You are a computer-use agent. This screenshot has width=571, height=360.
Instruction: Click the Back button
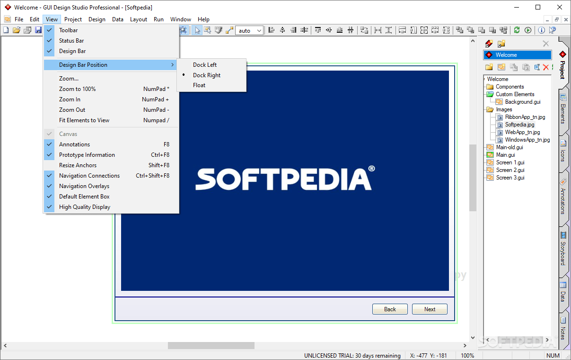(390, 309)
